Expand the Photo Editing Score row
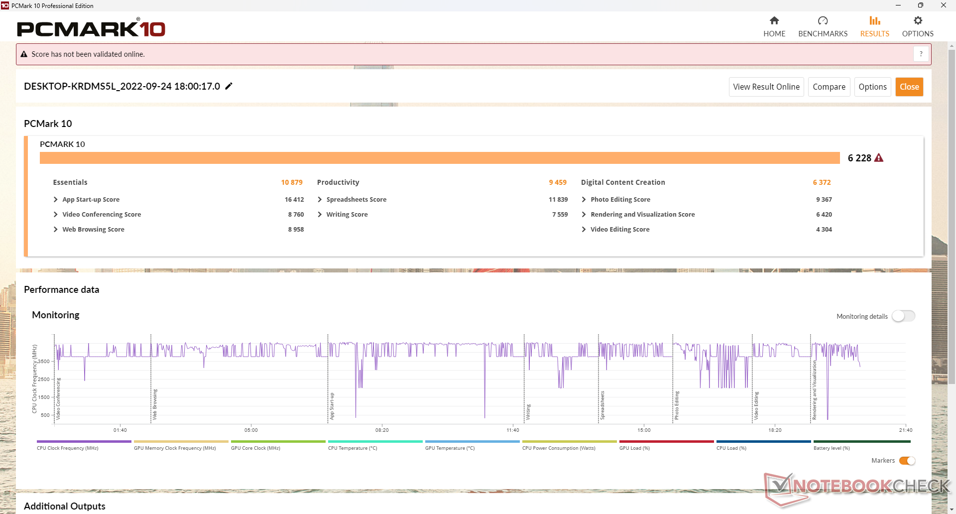 [x=584, y=200]
